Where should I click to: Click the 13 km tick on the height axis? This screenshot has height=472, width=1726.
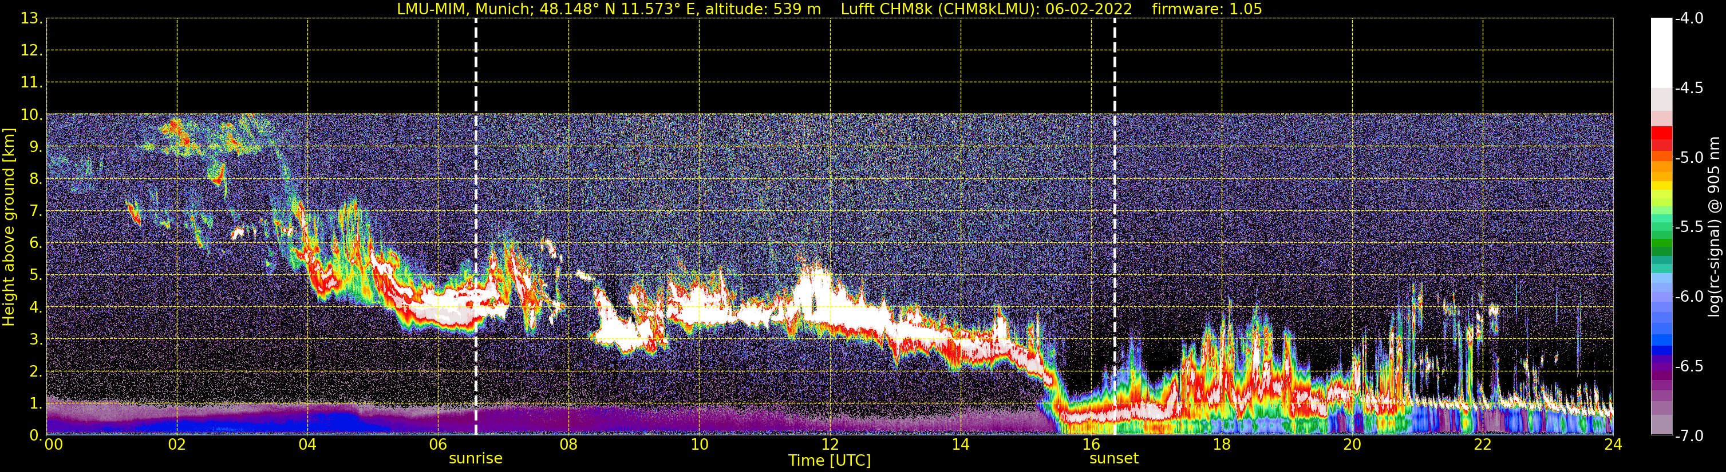click(x=31, y=19)
